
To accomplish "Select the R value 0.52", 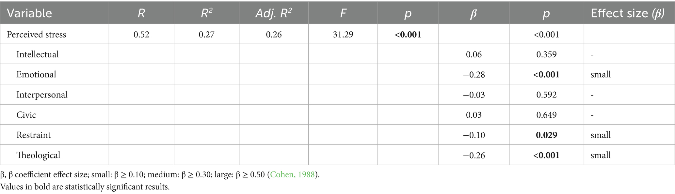I will coord(141,34).
